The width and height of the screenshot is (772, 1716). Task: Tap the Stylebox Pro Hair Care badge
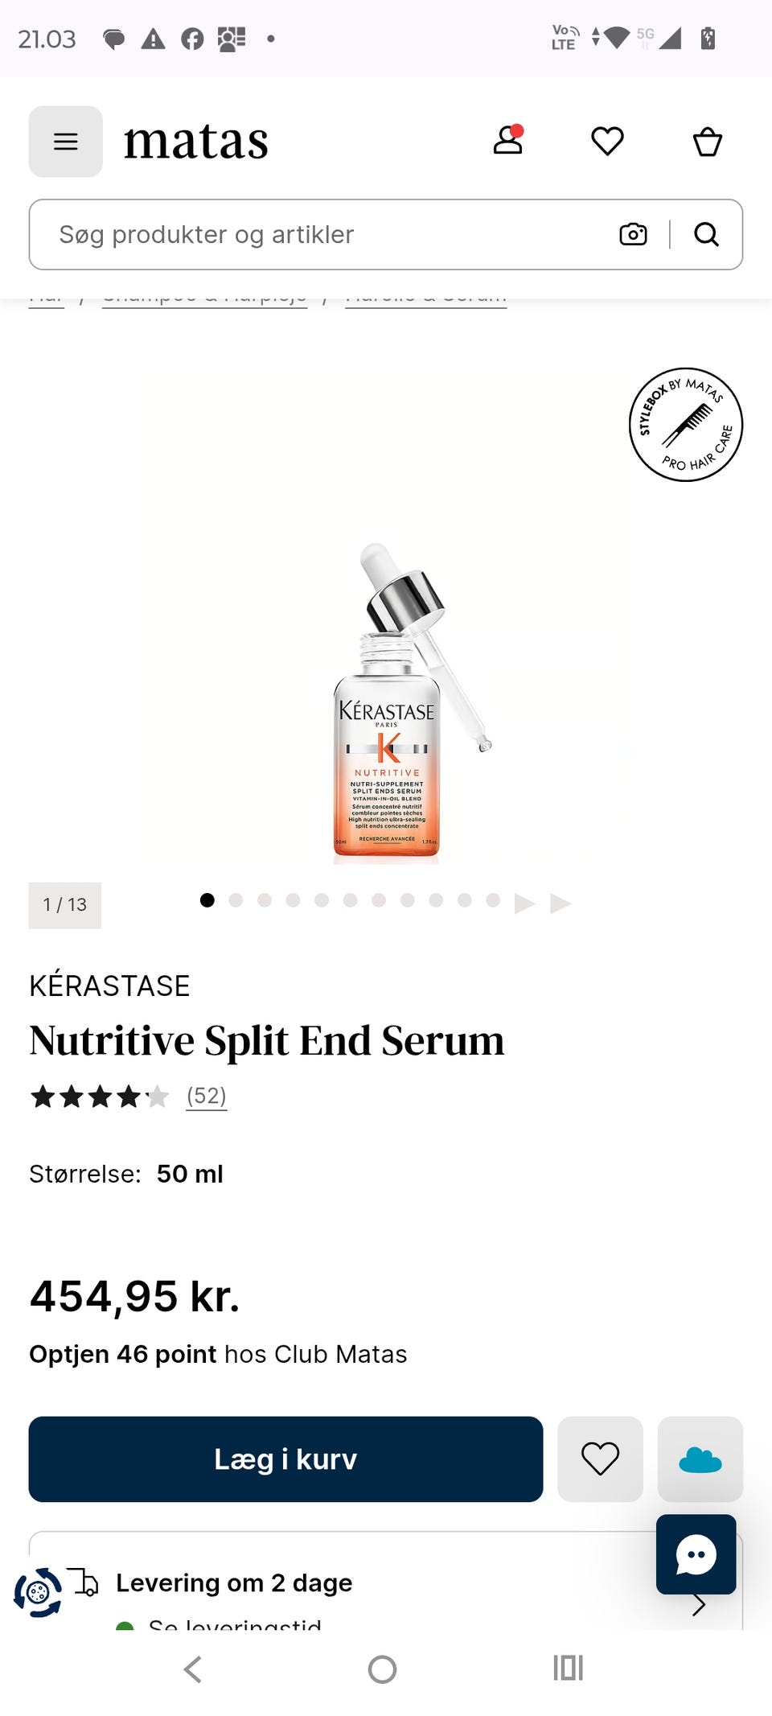click(686, 425)
